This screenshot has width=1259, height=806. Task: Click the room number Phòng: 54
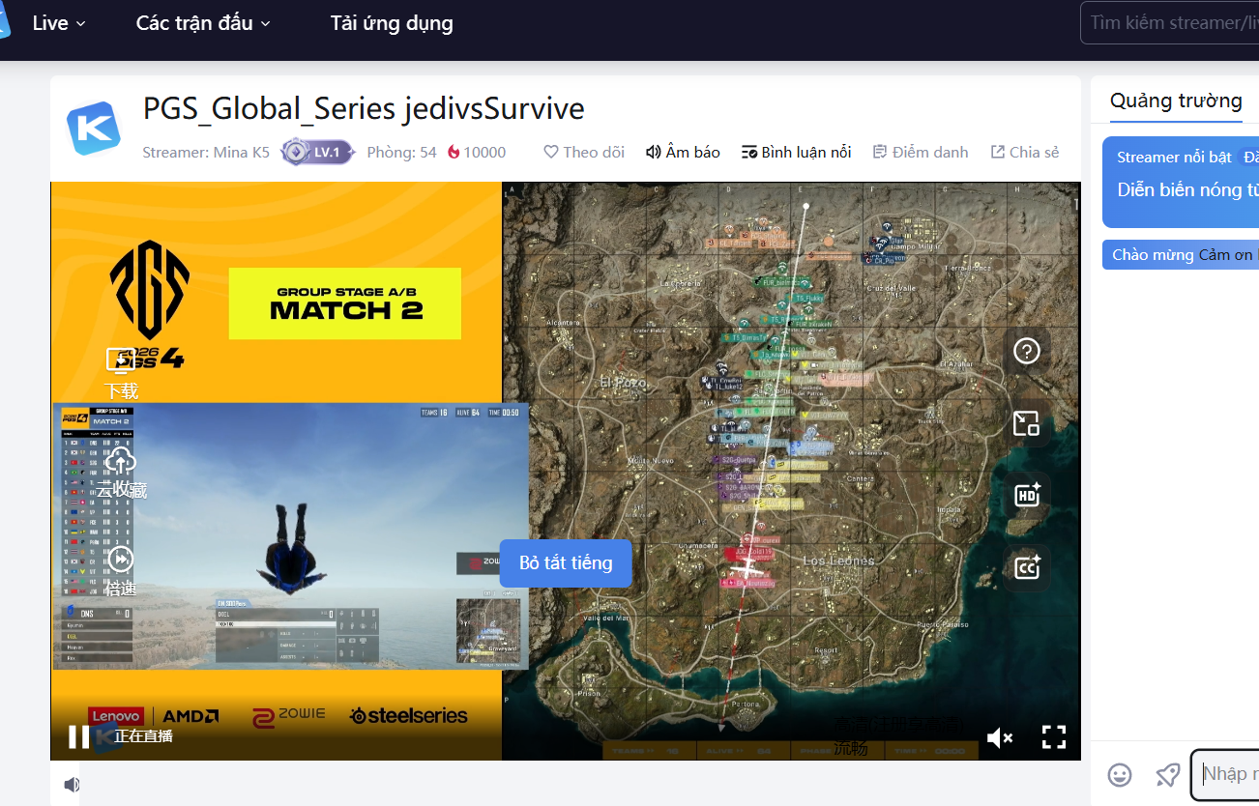tap(402, 152)
